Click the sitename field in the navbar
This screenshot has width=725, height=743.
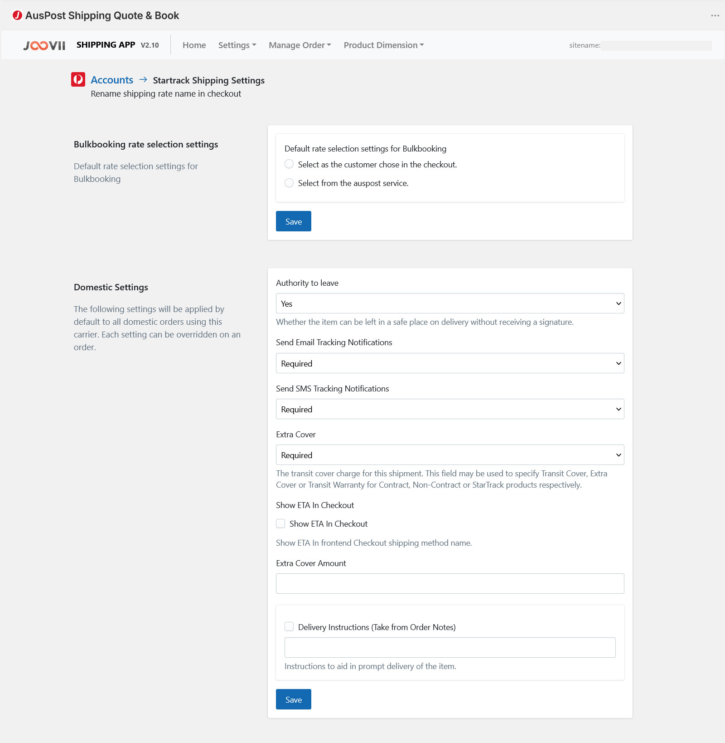(656, 45)
